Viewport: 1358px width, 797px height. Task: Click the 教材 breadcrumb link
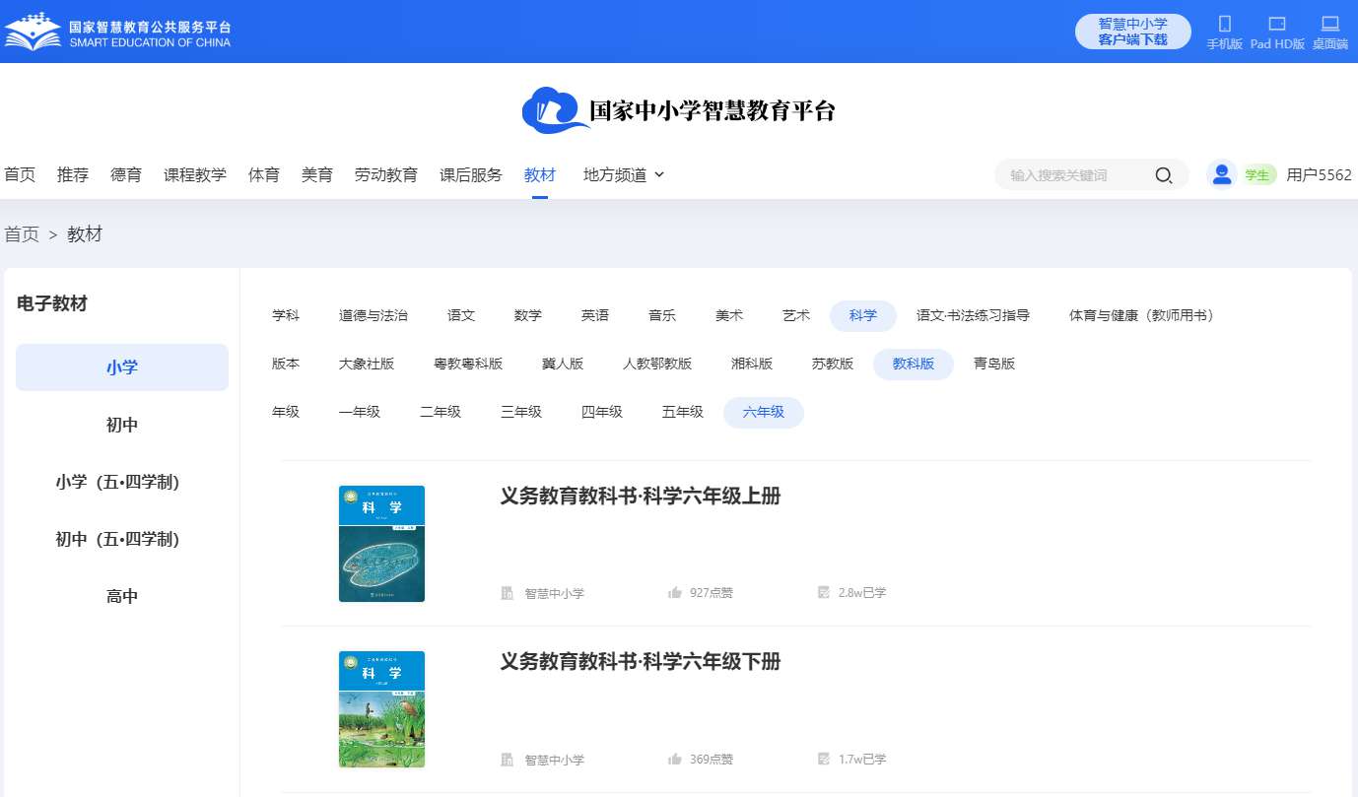[85, 234]
